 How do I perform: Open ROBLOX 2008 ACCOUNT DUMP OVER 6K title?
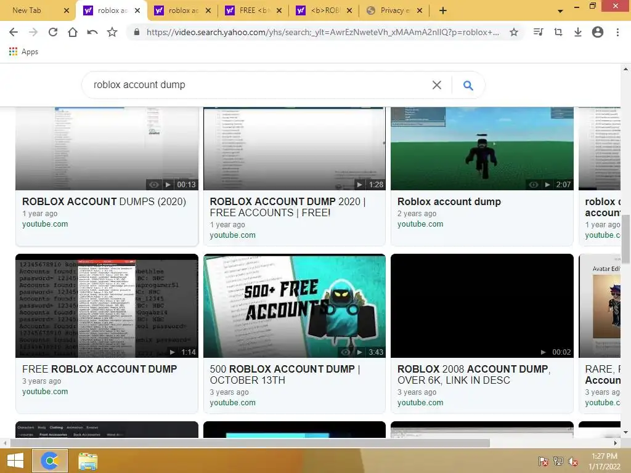(x=474, y=374)
